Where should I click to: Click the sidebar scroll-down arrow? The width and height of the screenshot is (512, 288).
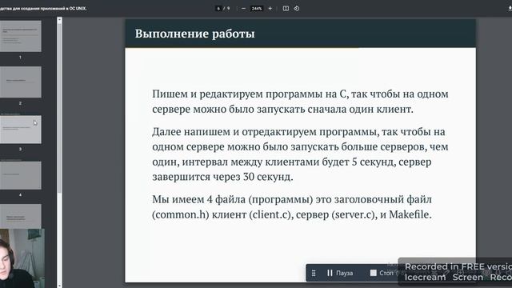click(x=59, y=286)
